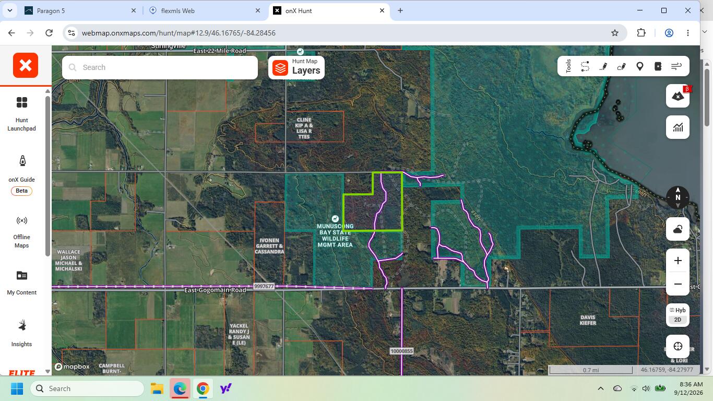Click the CLINE KIP A & LISA R parcel label
The width and height of the screenshot is (713, 401).
(x=304, y=128)
